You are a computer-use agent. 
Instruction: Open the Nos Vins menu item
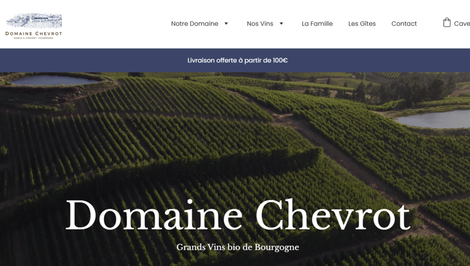(260, 24)
